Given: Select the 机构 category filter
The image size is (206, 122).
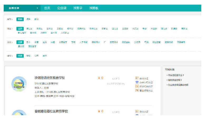Looking at the screenshot, I should tap(20, 19).
